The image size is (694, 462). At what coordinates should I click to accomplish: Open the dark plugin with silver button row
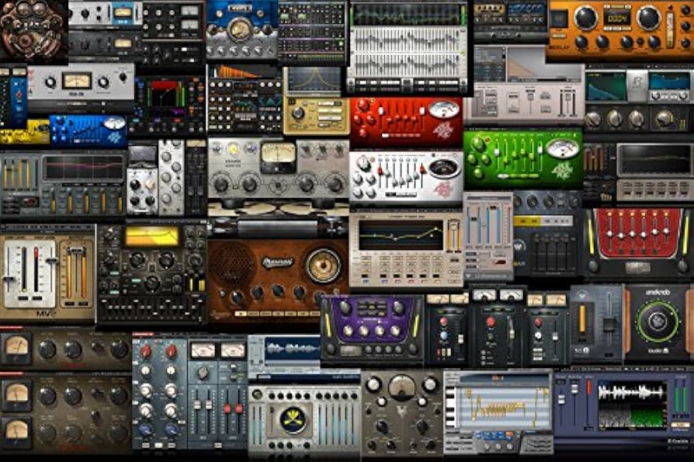[x=655, y=172]
